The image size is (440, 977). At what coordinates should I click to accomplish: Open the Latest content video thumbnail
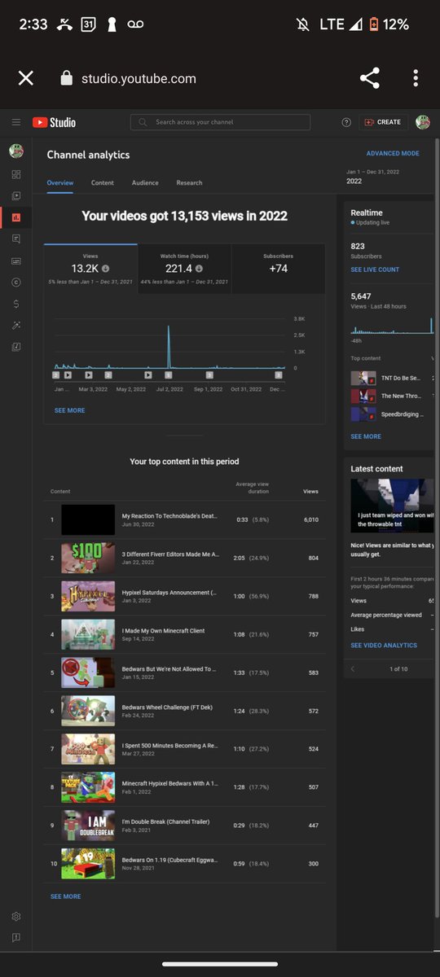pyautogui.click(x=392, y=506)
